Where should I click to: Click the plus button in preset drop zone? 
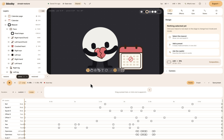150,90
